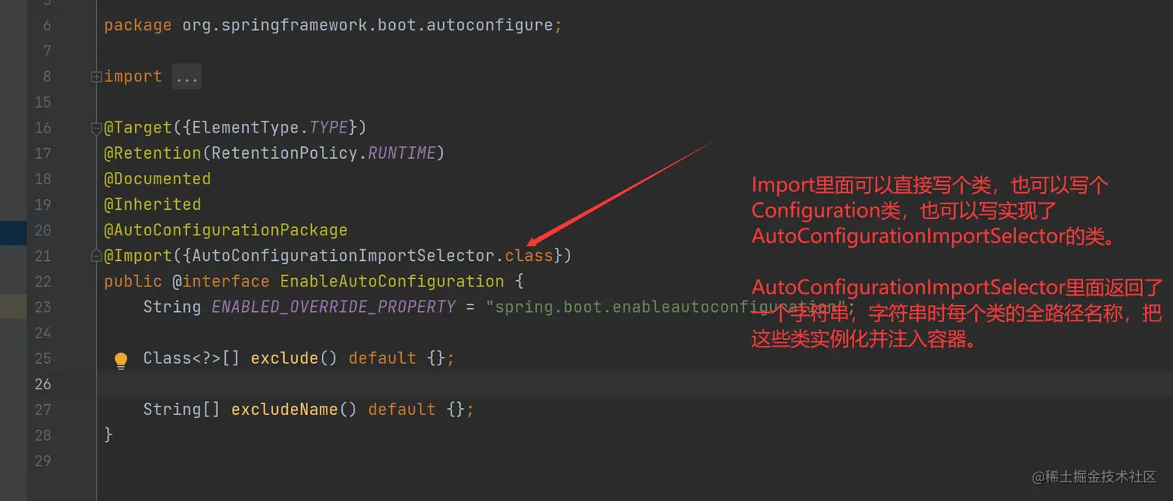
Task: Select the @Target annotation
Action: click(138, 128)
